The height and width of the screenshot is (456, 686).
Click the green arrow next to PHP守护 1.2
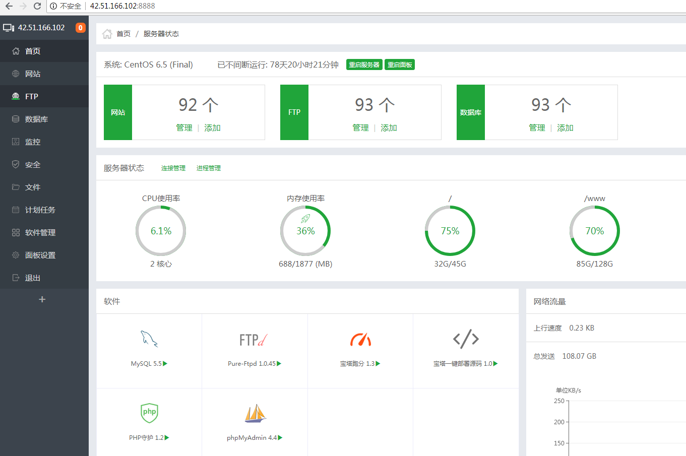click(167, 438)
